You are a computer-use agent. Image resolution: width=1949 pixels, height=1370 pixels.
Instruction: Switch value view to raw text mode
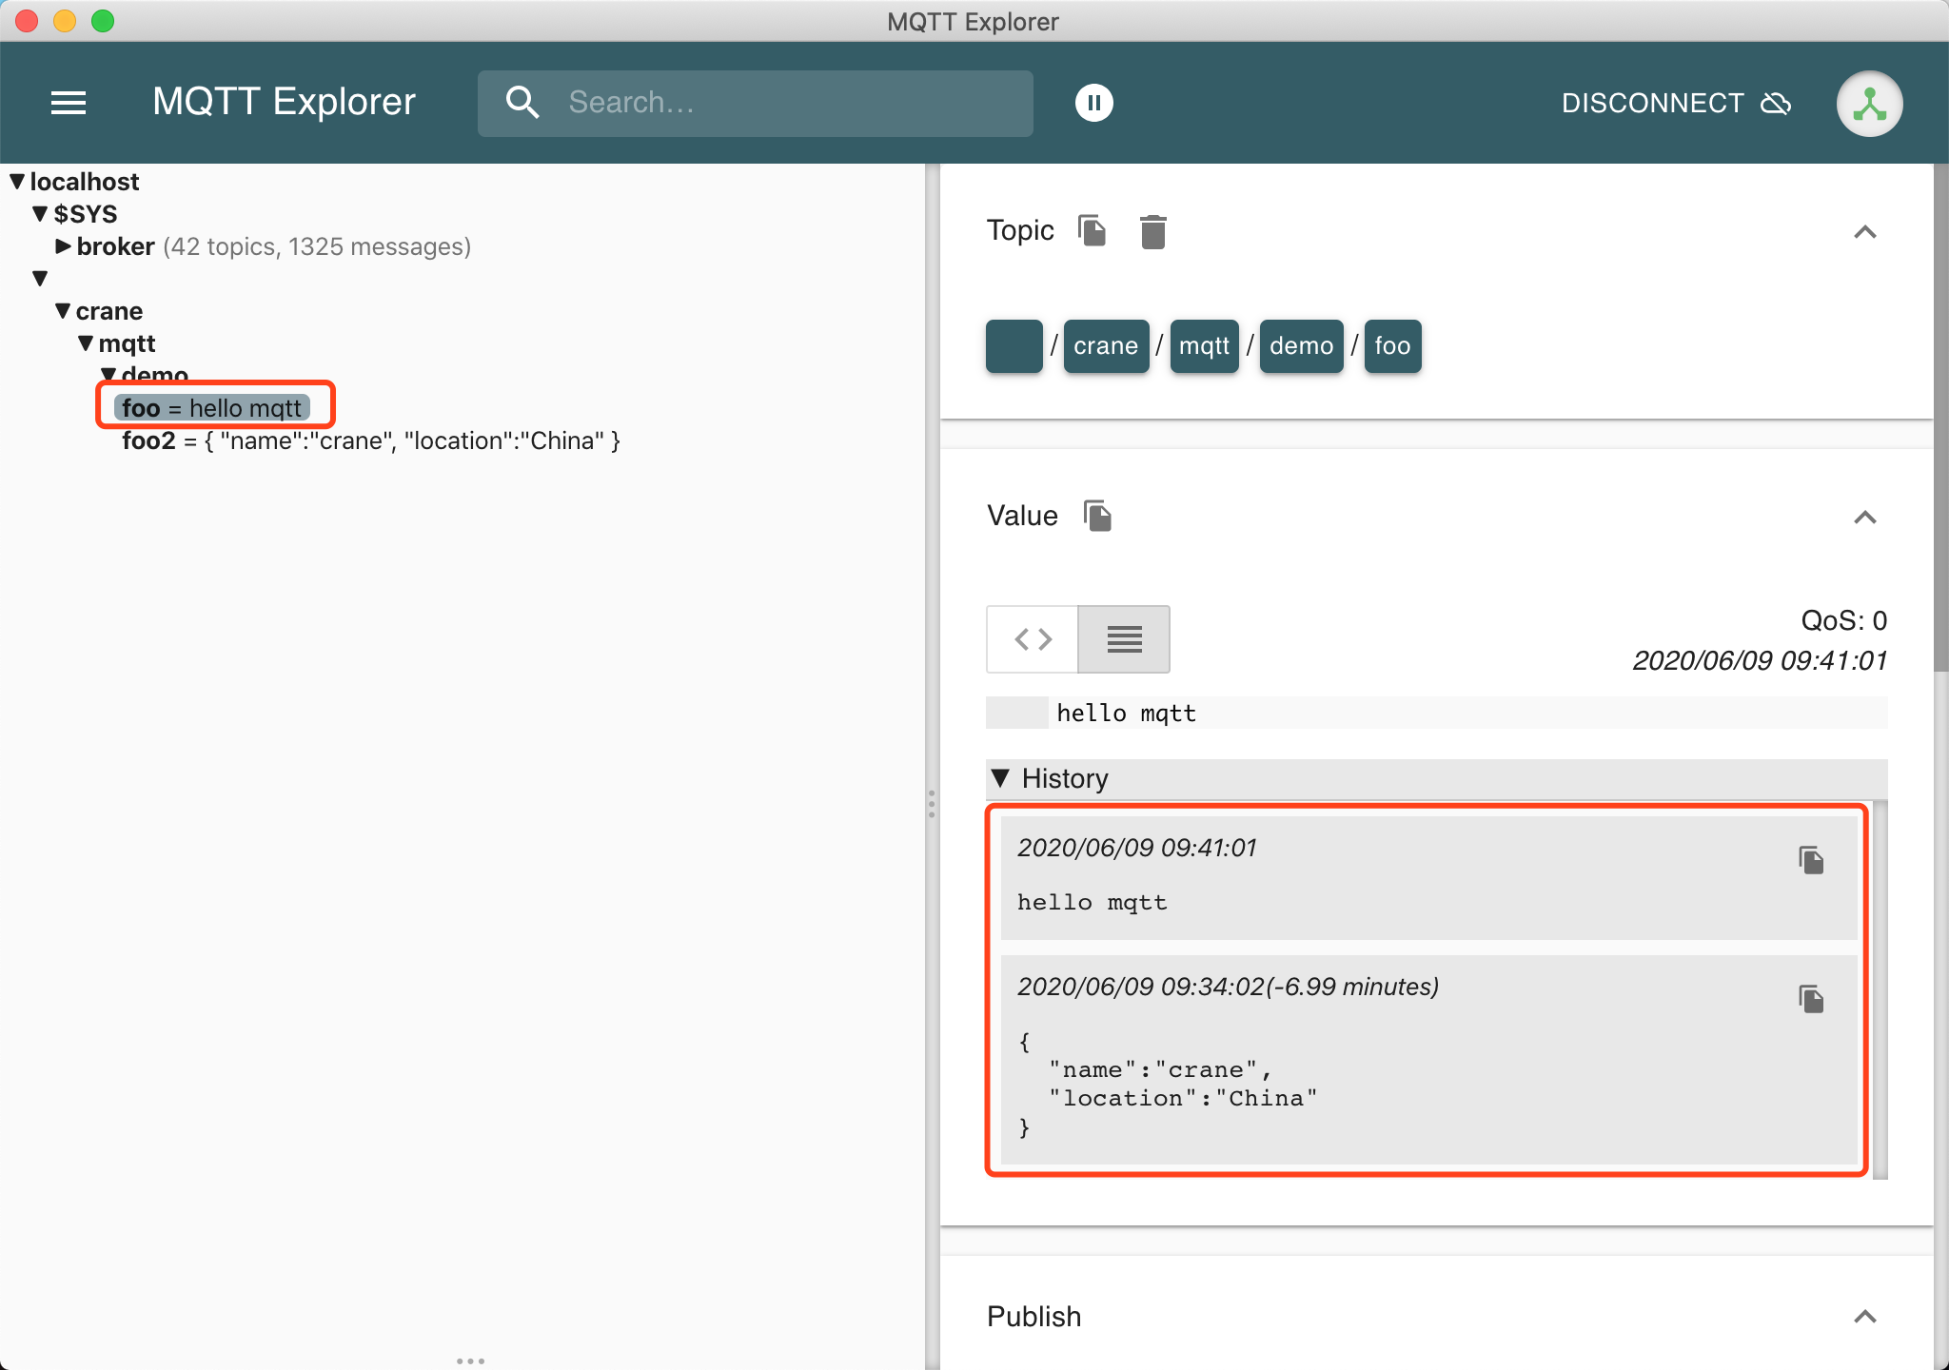point(1124,639)
